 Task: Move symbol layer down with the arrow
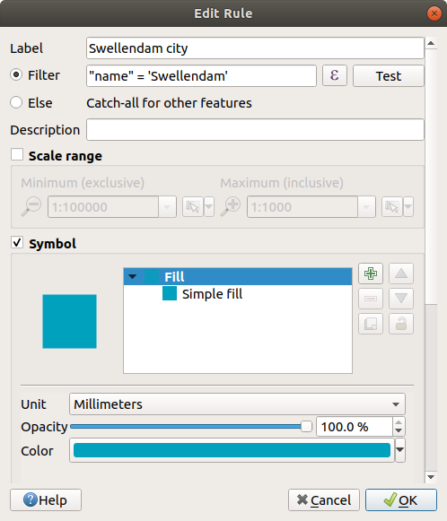point(401,299)
